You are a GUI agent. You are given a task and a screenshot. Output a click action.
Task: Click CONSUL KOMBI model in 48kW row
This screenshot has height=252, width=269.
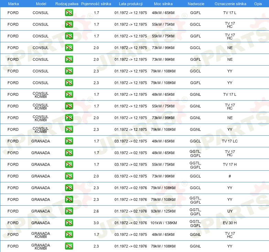click(41, 95)
